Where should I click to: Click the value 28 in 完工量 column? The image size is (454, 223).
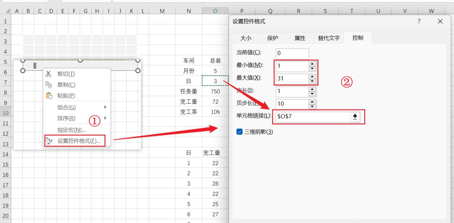coord(215,184)
